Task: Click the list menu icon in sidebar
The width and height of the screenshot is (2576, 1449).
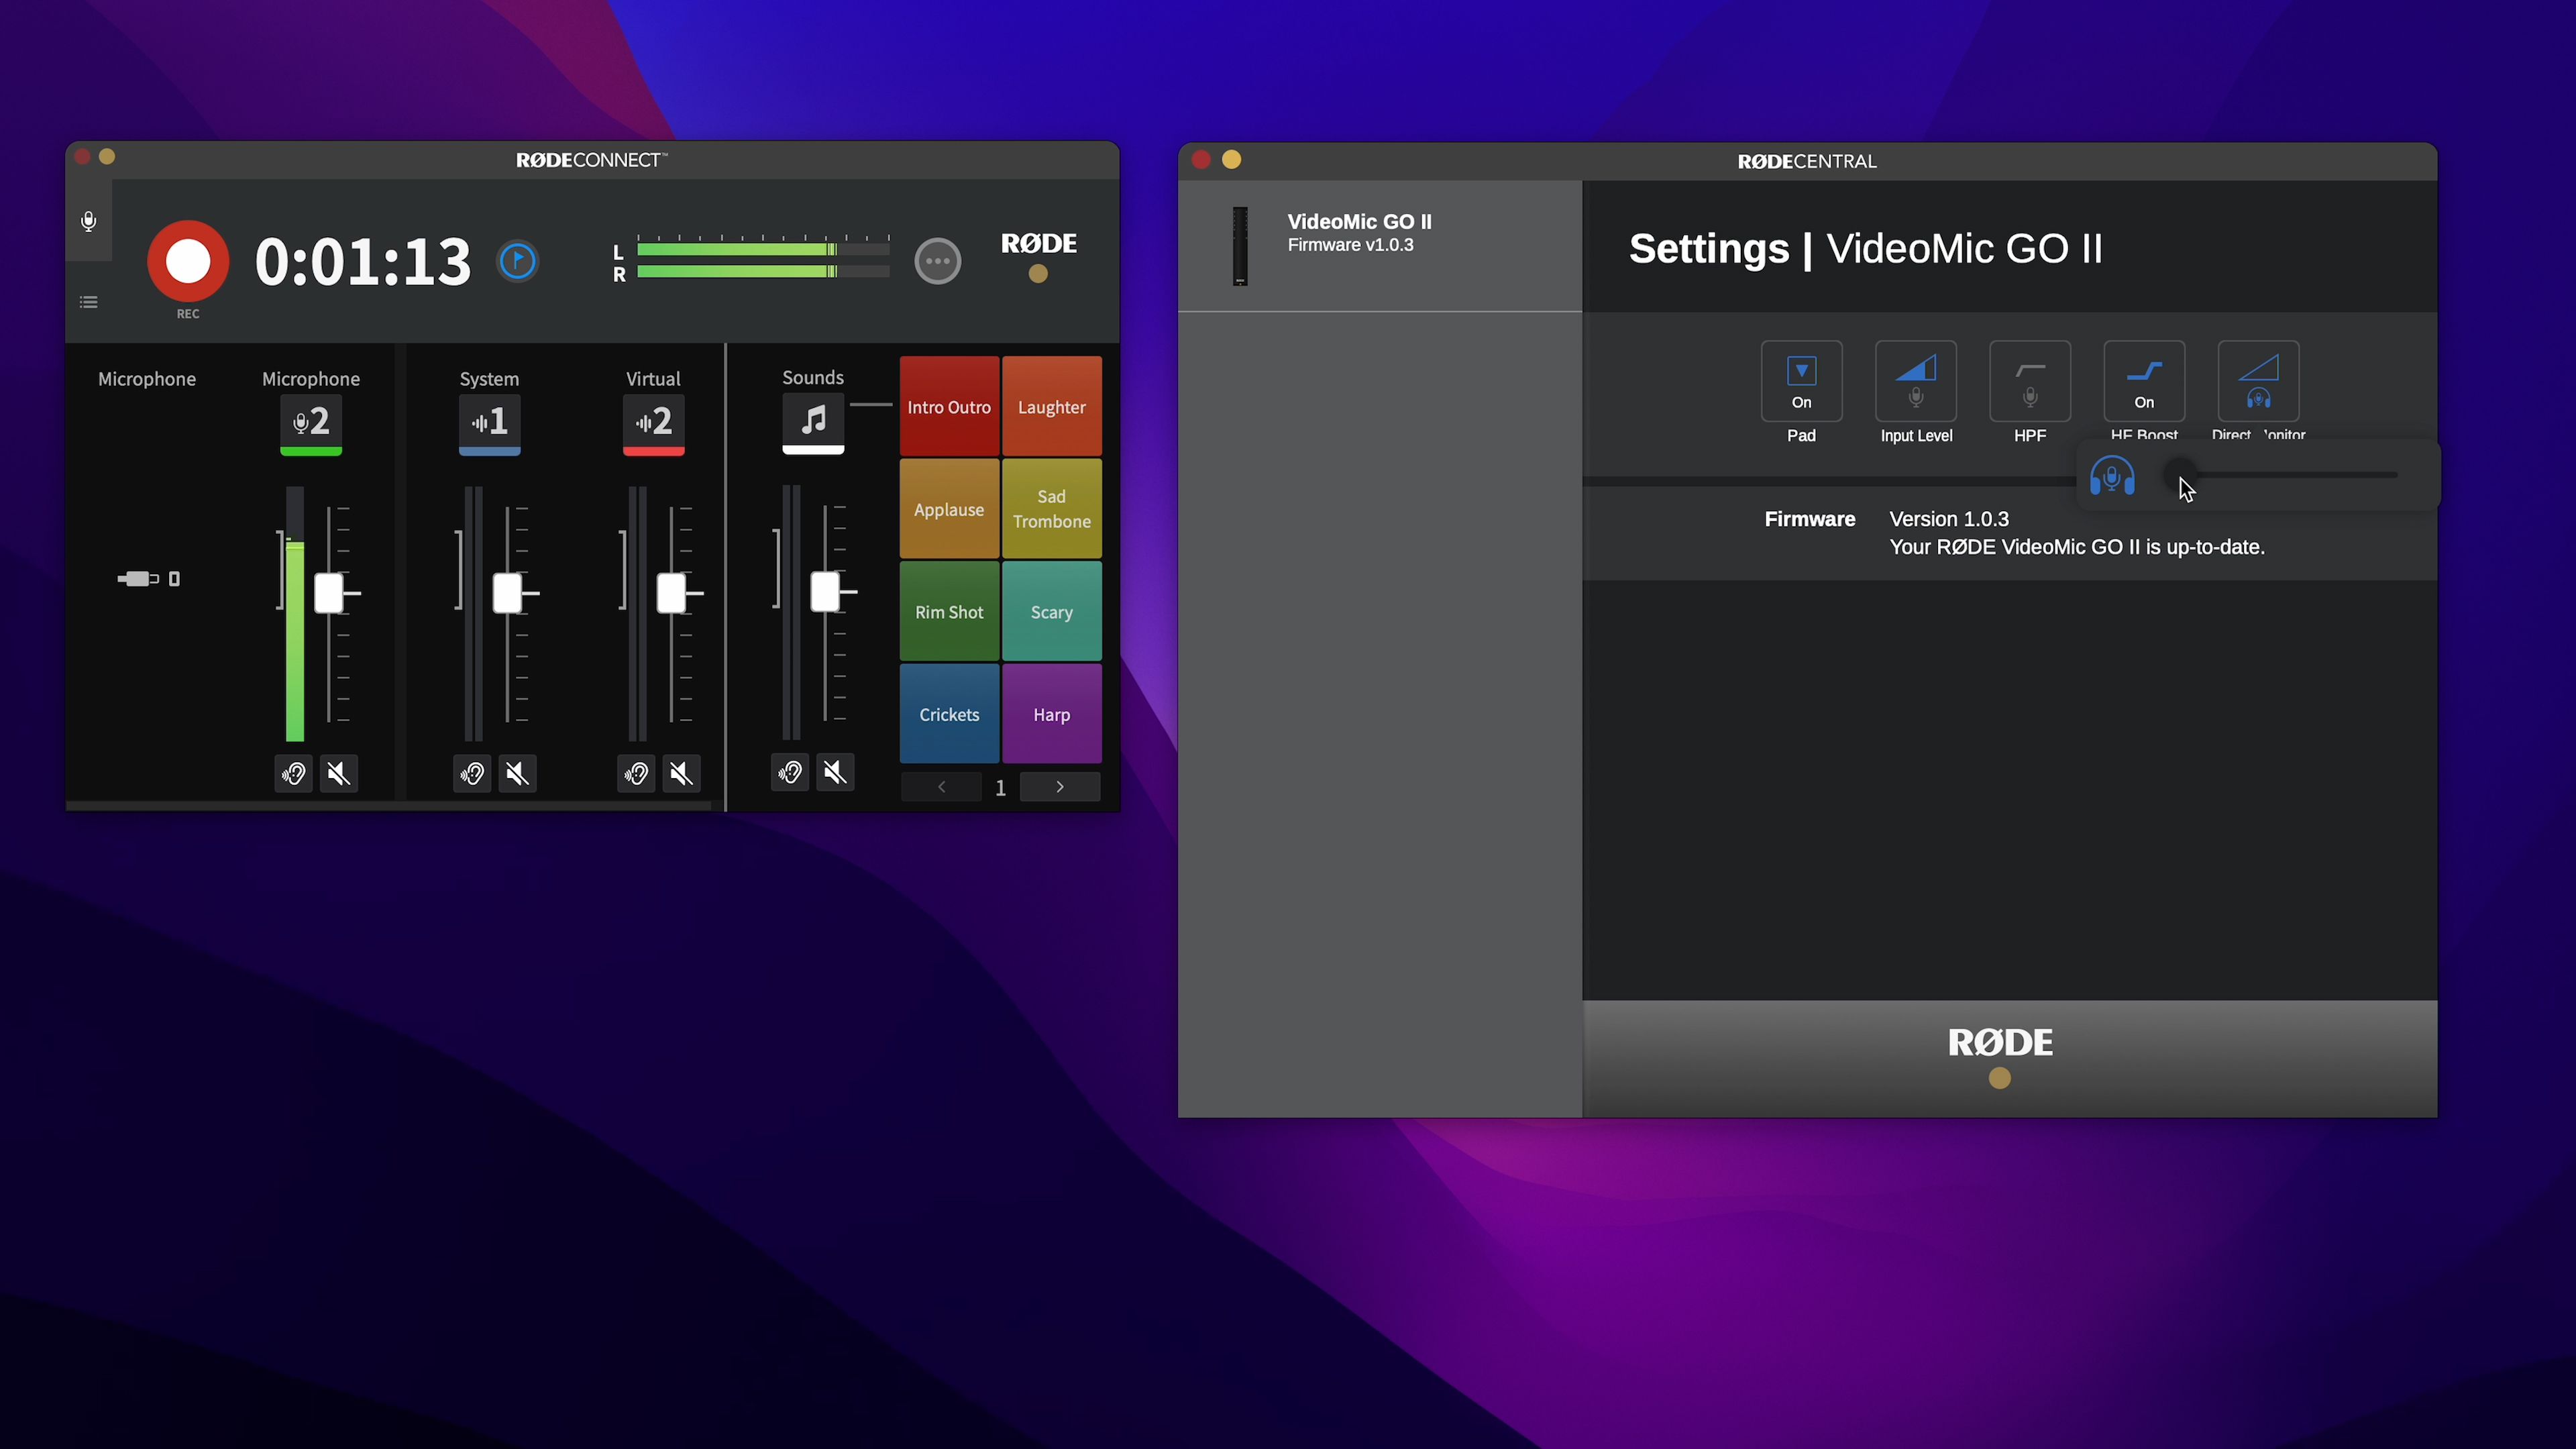Action: [89, 302]
